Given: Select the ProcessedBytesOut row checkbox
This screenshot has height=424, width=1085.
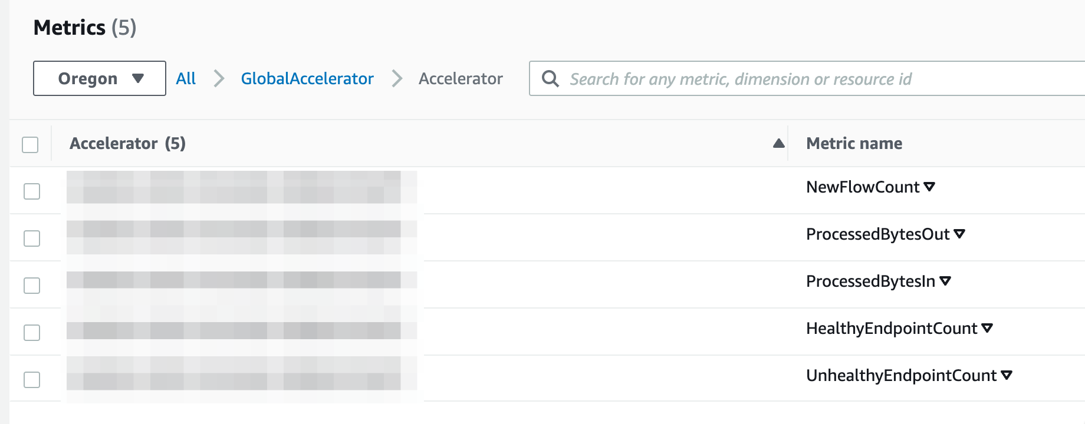Looking at the screenshot, I should [32, 238].
